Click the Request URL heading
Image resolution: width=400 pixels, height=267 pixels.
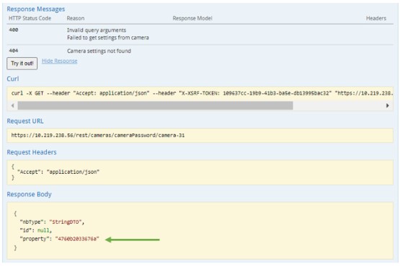click(25, 121)
